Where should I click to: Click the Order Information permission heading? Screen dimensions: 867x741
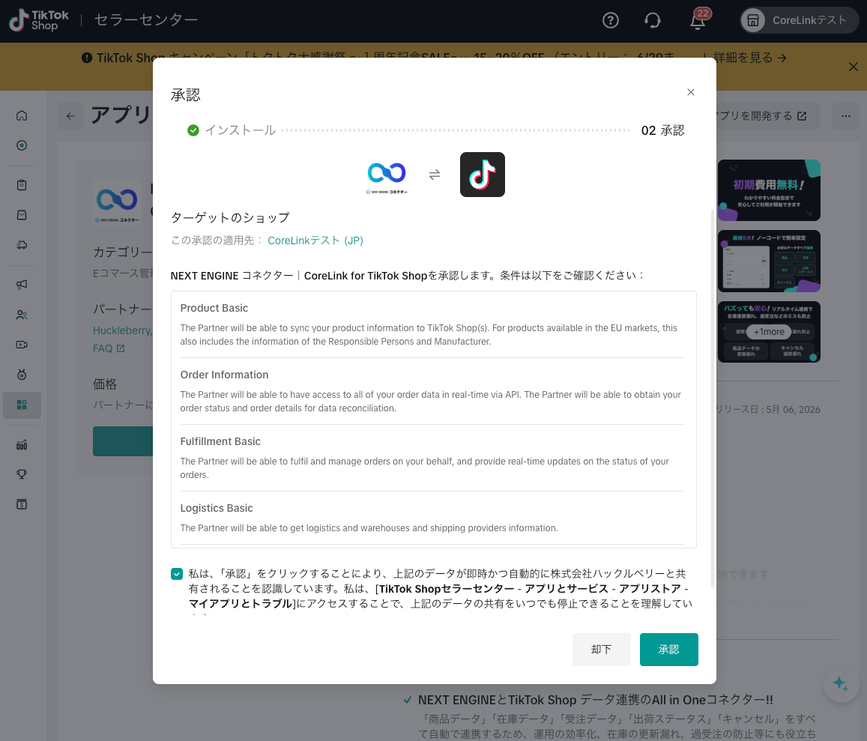225,375
